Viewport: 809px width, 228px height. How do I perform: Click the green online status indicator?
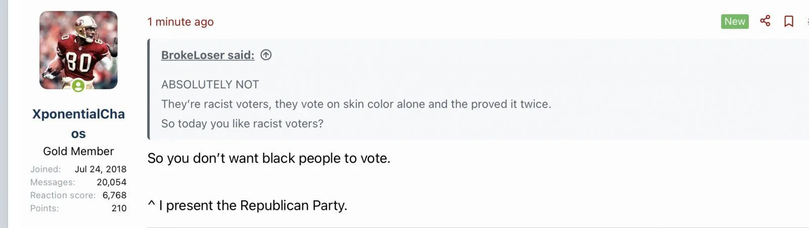point(78,86)
